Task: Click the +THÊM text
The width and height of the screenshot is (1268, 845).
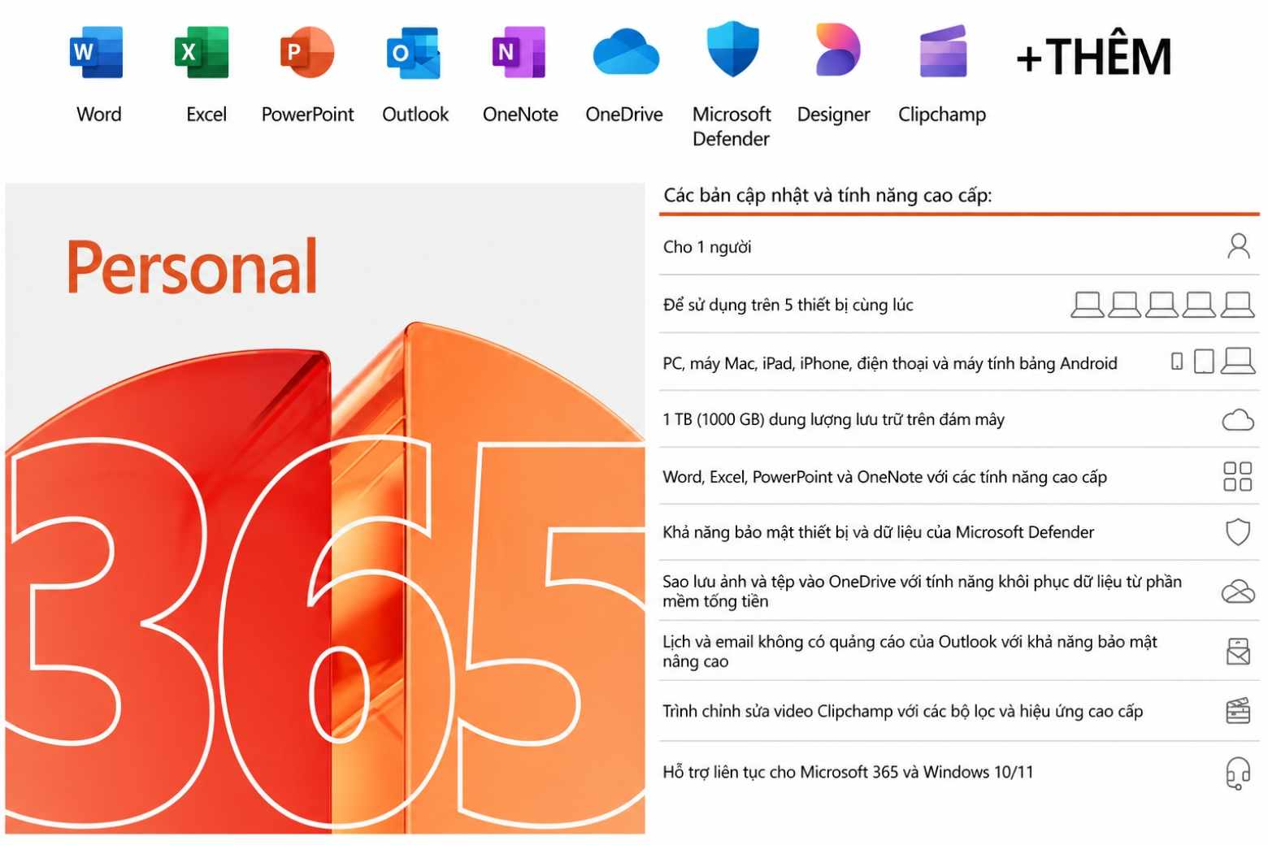Action: pyautogui.click(x=1093, y=57)
